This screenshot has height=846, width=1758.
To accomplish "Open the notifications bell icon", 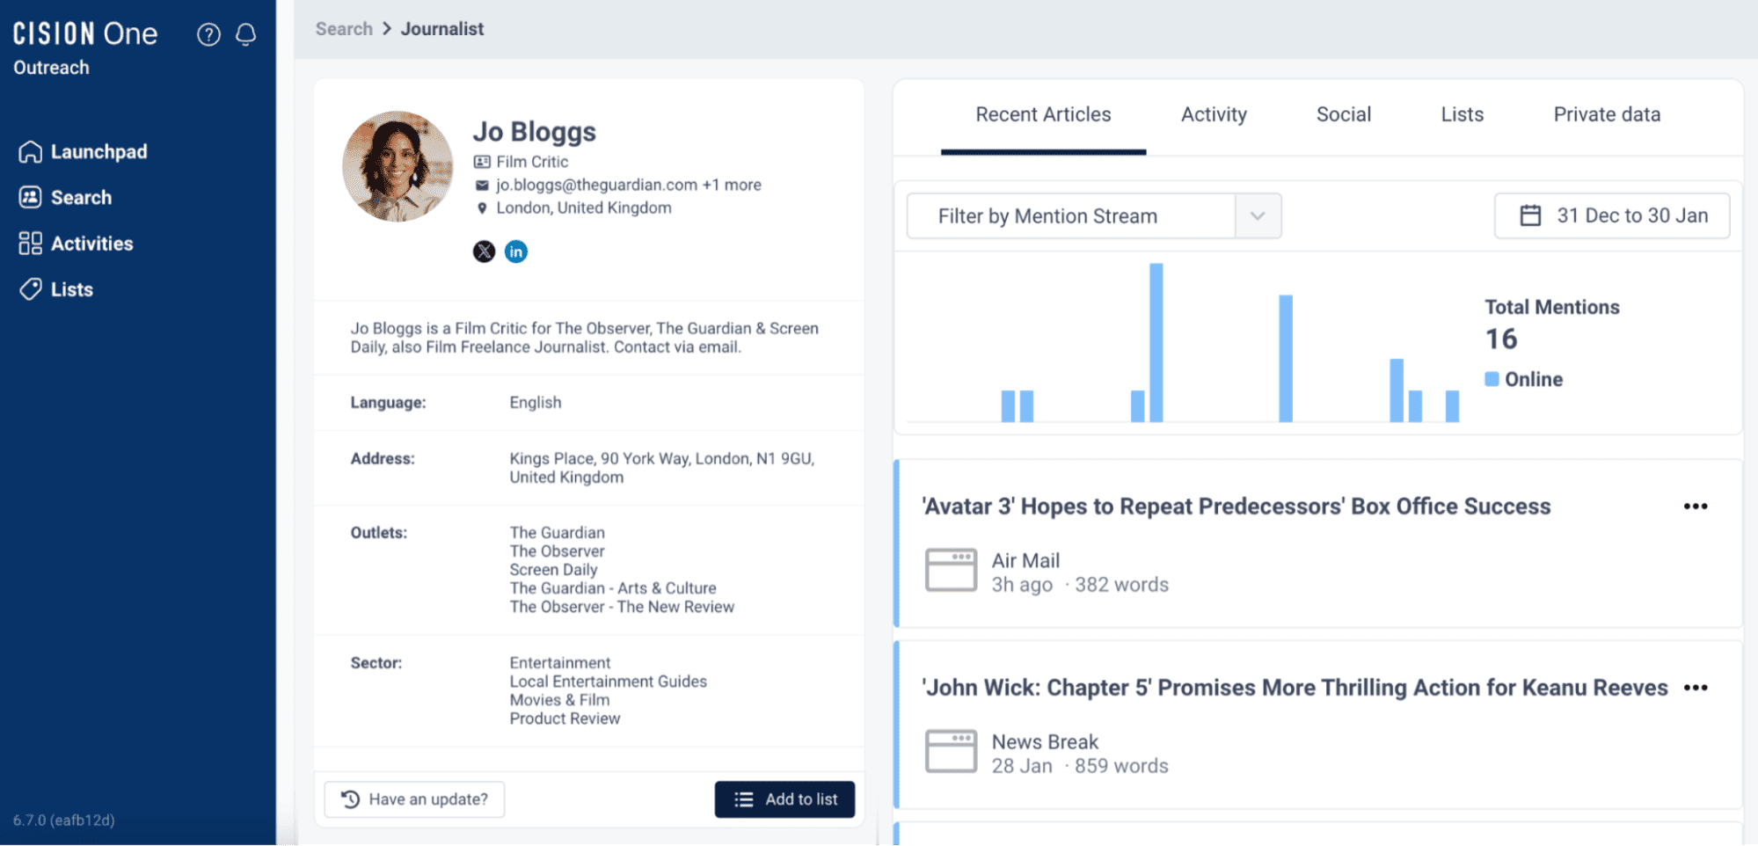I will (x=246, y=34).
